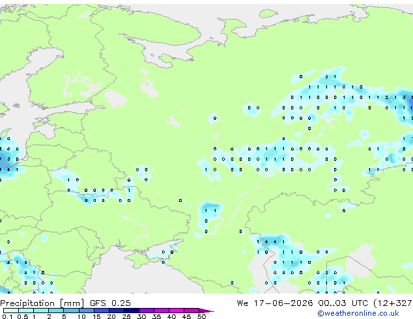Click the 10–15 mm legend swatch
The height and width of the screenshot is (319, 413).
tap(87, 311)
